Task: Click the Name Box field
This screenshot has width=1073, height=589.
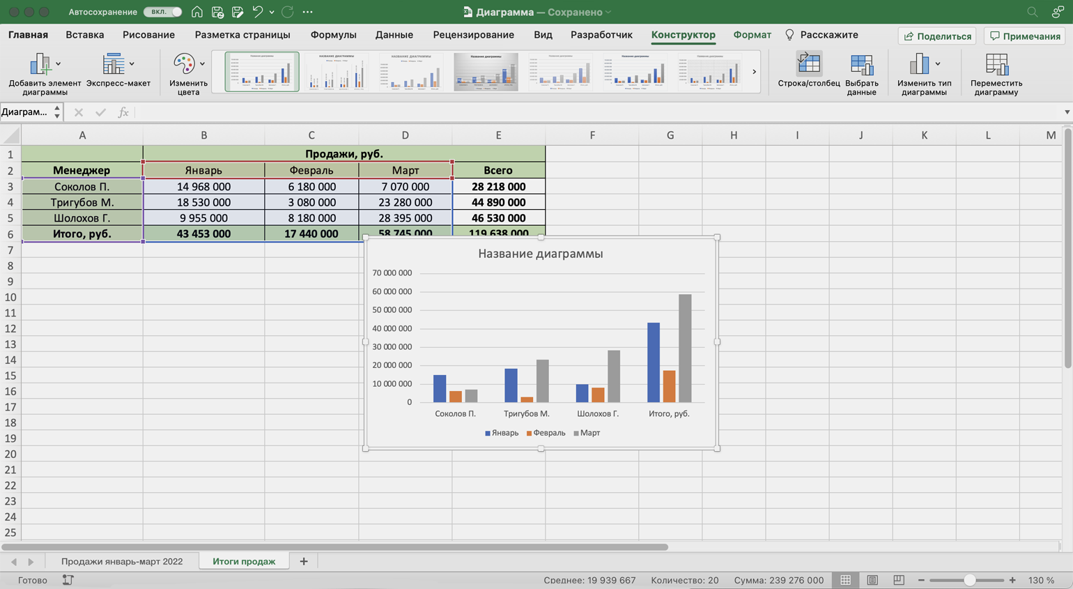Action: [x=26, y=112]
